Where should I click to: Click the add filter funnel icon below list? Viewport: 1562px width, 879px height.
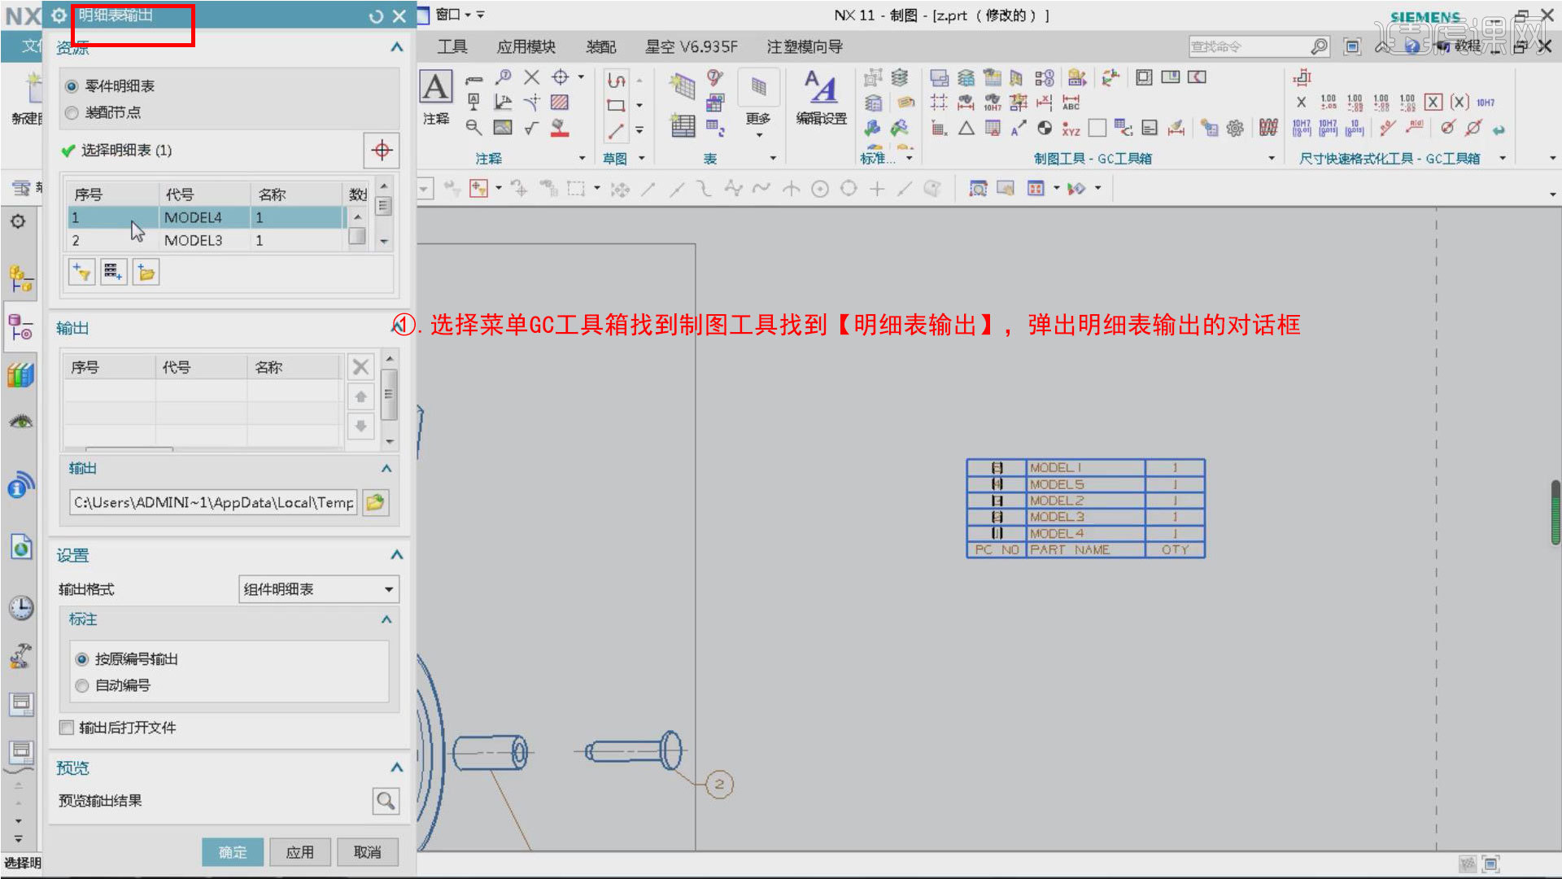[x=81, y=272]
